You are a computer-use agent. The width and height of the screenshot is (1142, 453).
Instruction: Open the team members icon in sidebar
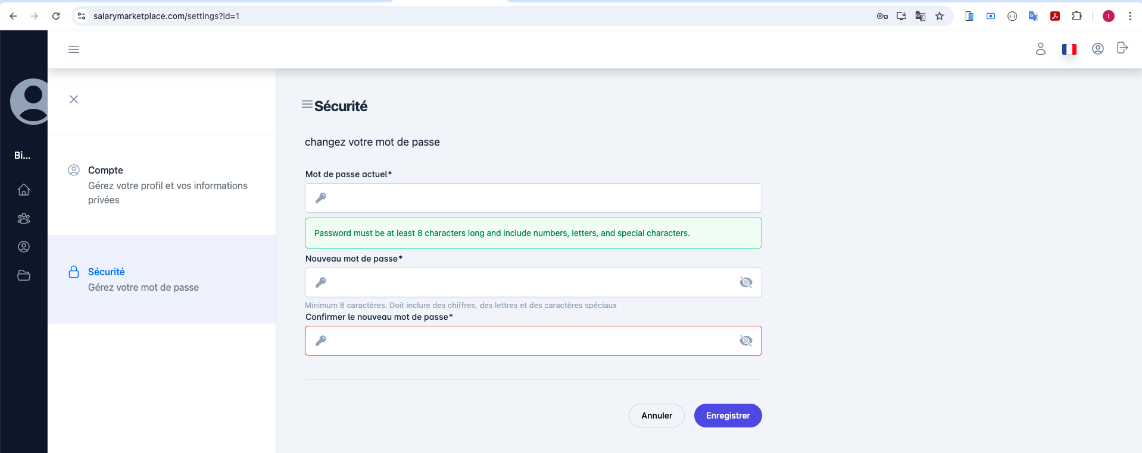(24, 218)
